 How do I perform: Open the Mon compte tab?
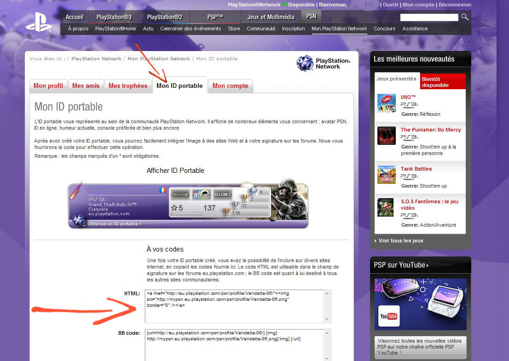(231, 86)
